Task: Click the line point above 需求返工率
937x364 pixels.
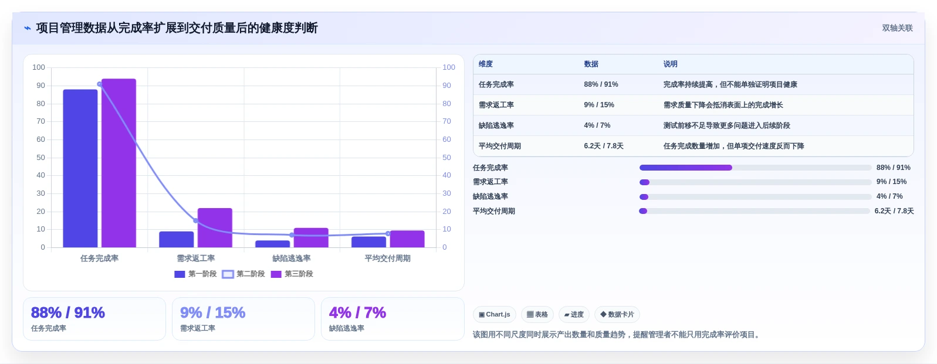Action: [x=196, y=220]
